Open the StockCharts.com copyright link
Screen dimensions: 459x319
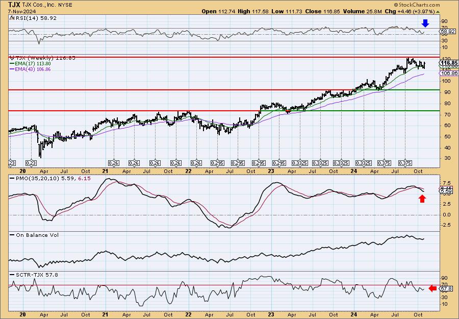pos(417,5)
